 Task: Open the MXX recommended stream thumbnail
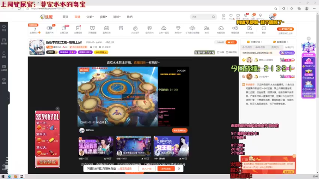click(x=134, y=146)
